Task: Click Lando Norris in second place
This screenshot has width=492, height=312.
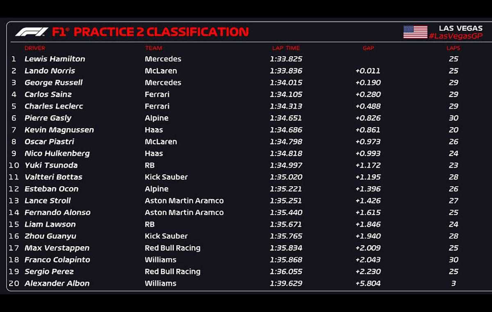Action: pyautogui.click(x=50, y=71)
